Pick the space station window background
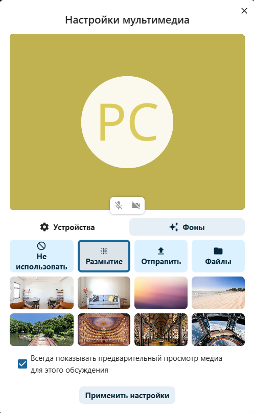The width and height of the screenshot is (254, 413). point(218,330)
